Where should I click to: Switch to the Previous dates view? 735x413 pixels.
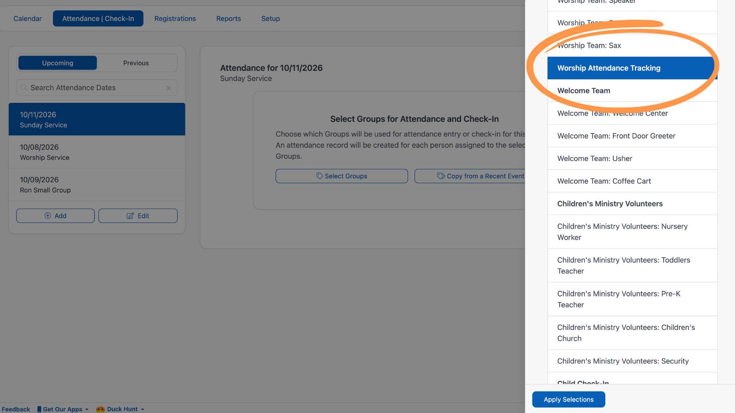136,63
